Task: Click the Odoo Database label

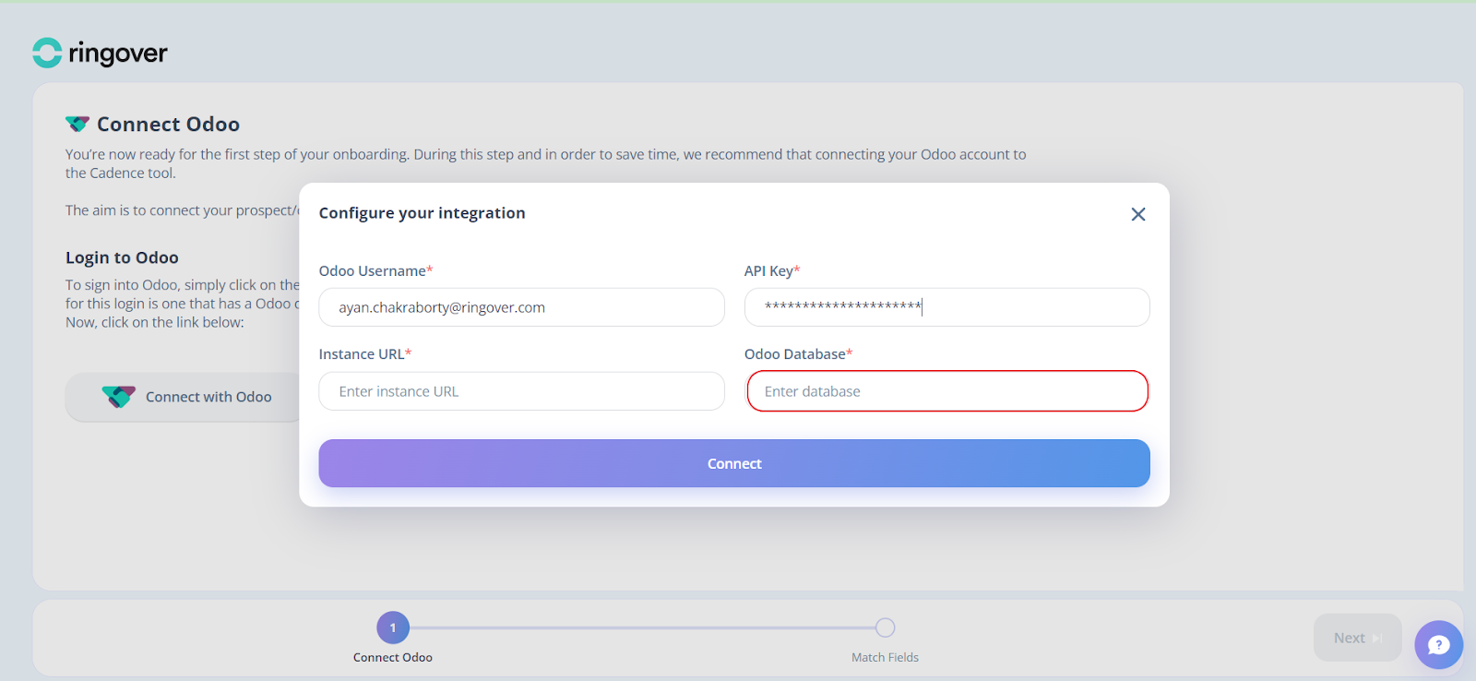Action: click(798, 353)
